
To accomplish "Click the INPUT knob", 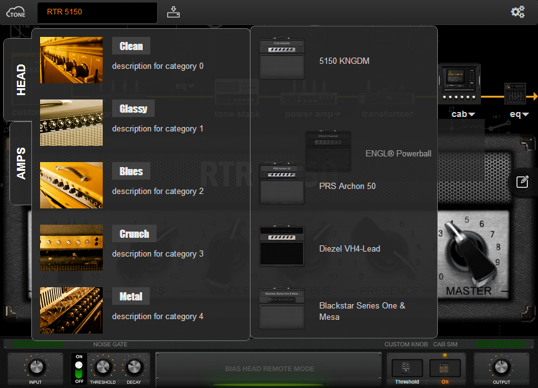I will pos(36,367).
